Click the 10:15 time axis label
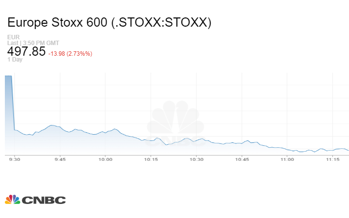Image resolution: width=349 pixels, height=218 pixels. pyautogui.click(x=151, y=159)
